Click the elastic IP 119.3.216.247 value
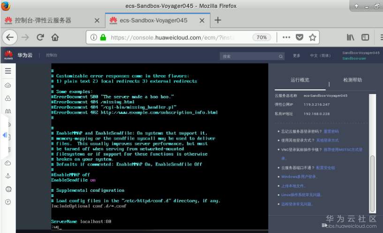Screen dimensions: 383x233 pos(316,104)
